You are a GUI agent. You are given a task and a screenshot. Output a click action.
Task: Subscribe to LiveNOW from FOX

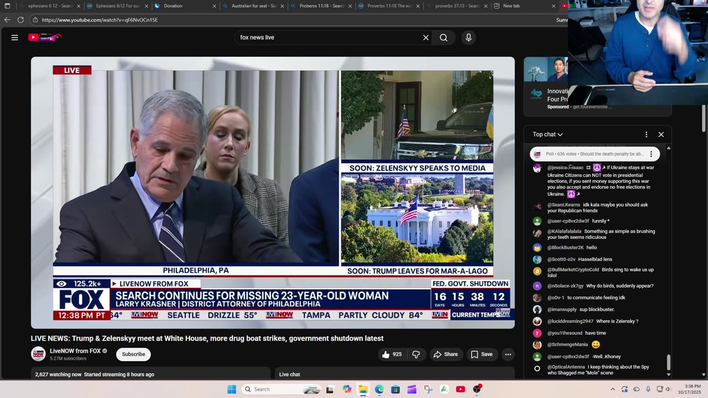133,354
